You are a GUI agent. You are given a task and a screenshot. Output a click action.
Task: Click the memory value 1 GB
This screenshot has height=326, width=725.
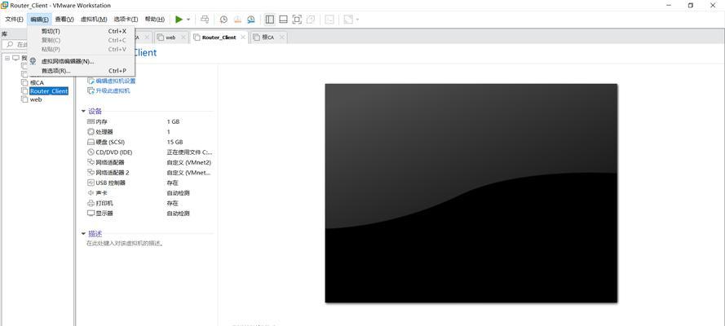[x=173, y=122]
